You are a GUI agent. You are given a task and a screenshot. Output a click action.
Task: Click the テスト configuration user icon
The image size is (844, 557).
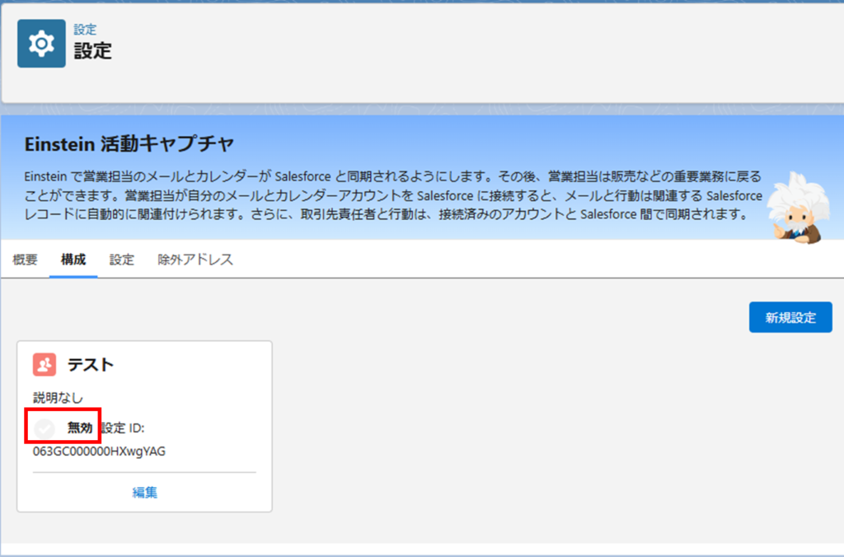(45, 364)
